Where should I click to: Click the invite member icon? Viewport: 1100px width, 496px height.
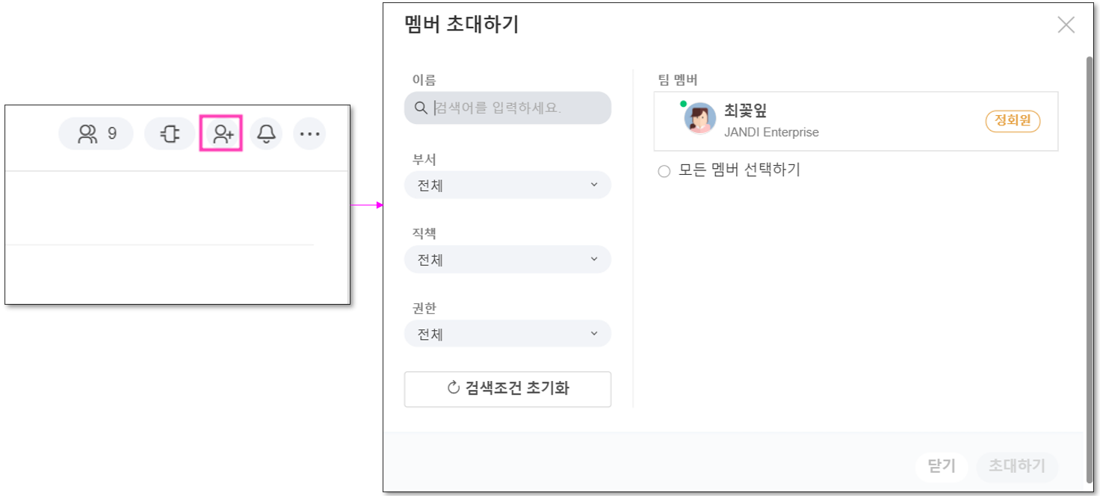click(x=222, y=134)
